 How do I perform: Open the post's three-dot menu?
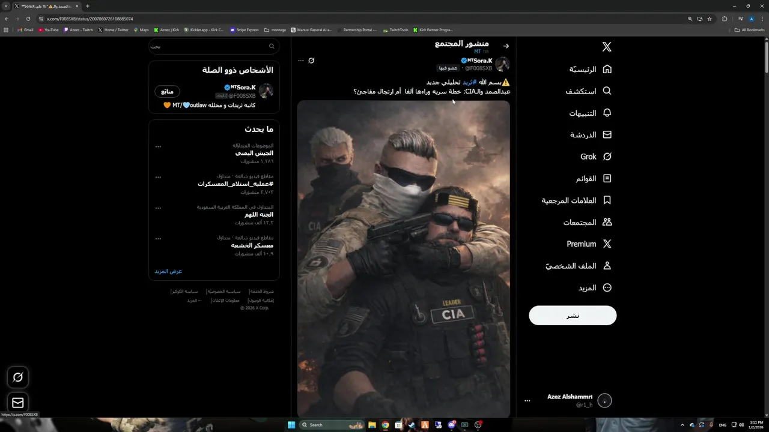(x=301, y=61)
